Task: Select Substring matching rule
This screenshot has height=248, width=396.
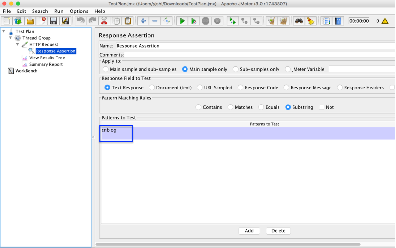Action: pyautogui.click(x=288, y=107)
